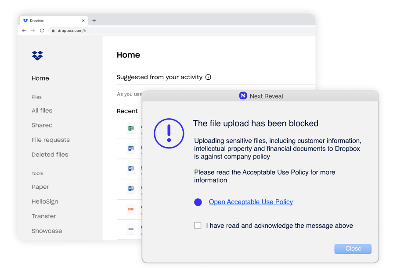Open Transfer in sidebar
The image size is (404, 268).
[44, 216]
